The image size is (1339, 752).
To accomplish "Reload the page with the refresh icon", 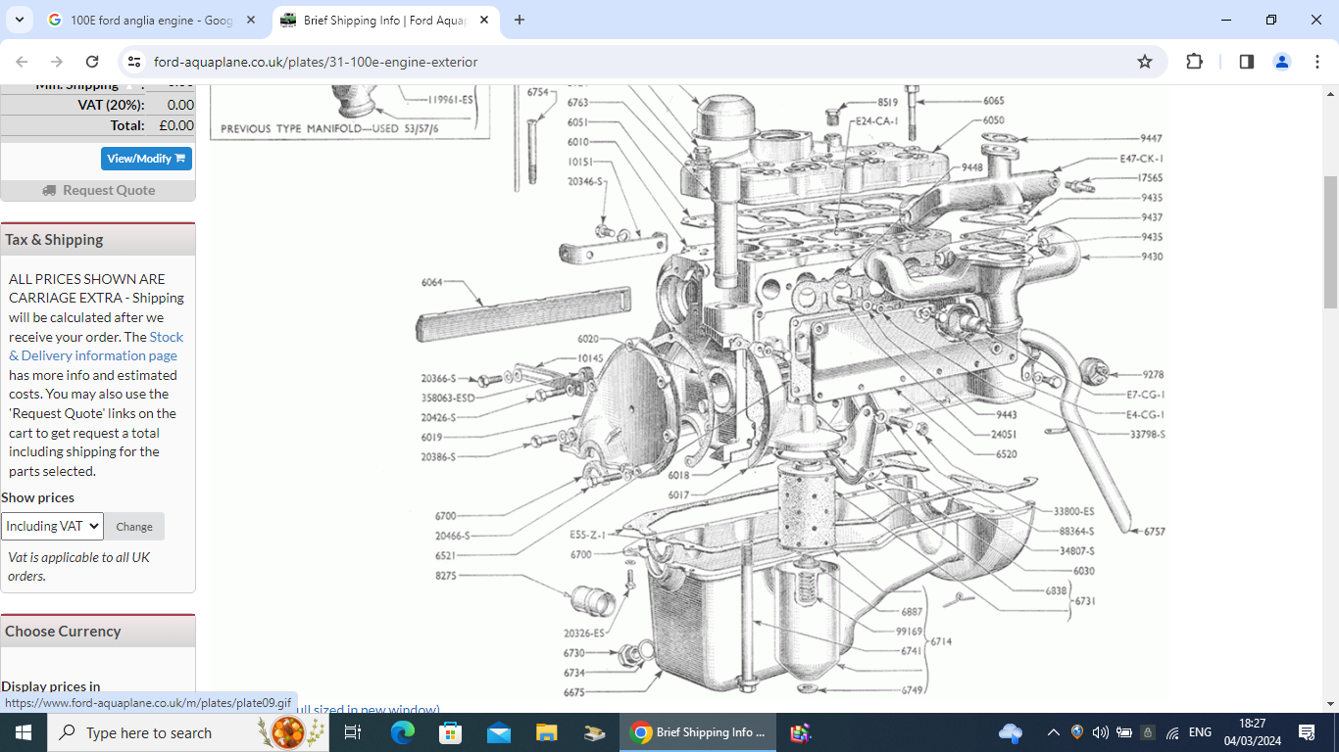I will [x=92, y=62].
